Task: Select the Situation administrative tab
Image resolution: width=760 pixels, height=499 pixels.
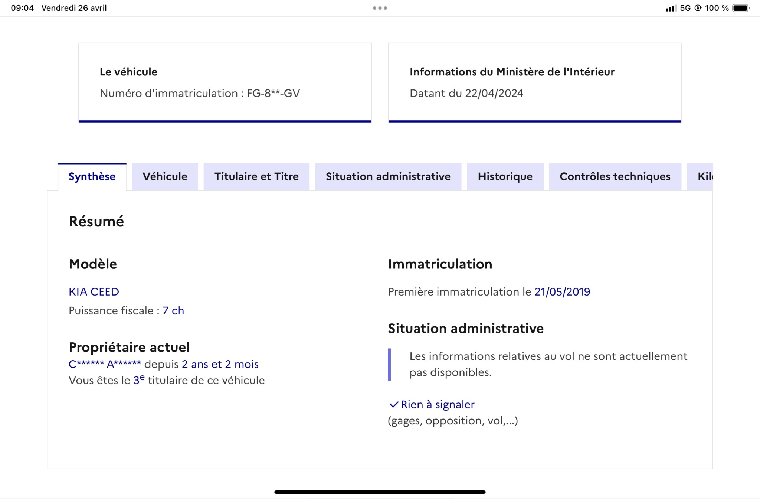Action: click(x=388, y=177)
